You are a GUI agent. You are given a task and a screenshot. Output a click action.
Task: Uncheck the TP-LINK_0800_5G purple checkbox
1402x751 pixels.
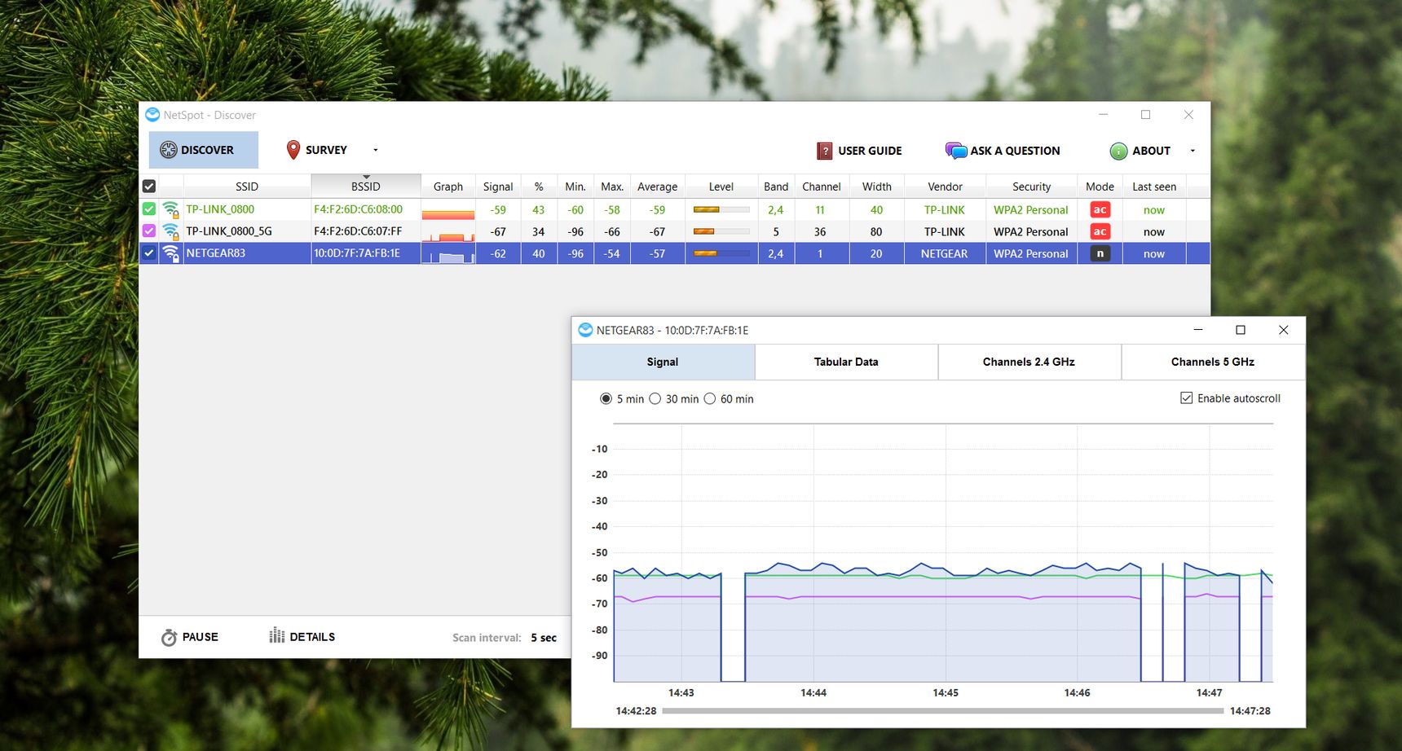(x=149, y=231)
